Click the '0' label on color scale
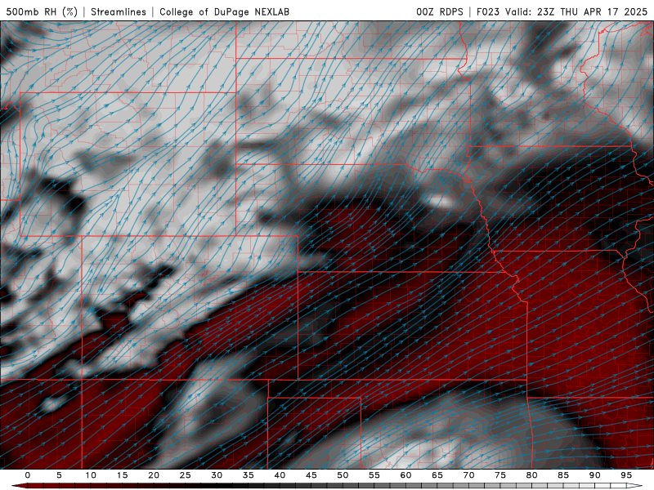This screenshot has width=654, height=490. 28,475
